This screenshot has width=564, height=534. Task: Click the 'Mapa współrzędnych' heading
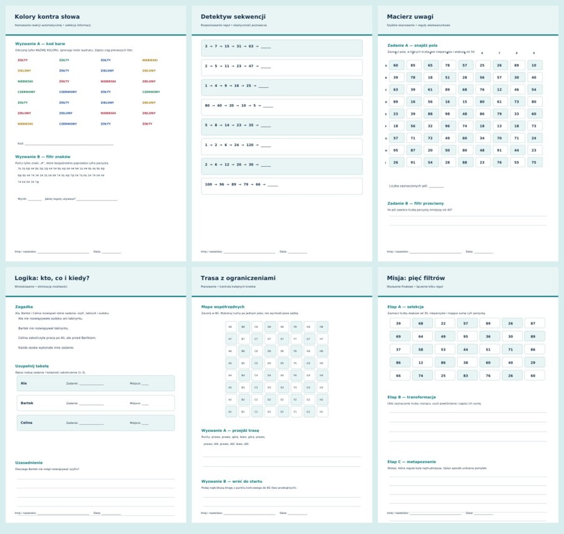(x=222, y=307)
